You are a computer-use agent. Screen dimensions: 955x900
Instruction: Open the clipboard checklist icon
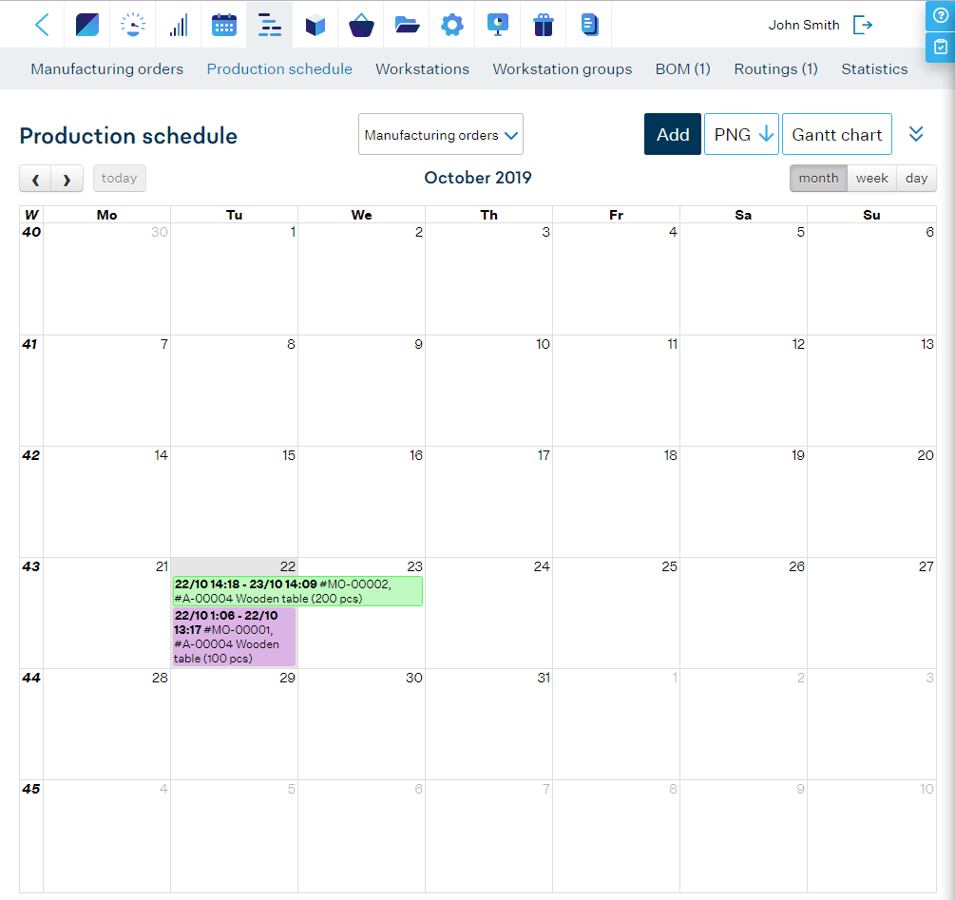tap(941, 47)
